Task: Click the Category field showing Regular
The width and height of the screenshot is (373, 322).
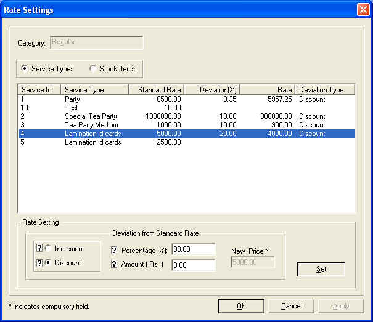Action: pyautogui.click(x=97, y=42)
